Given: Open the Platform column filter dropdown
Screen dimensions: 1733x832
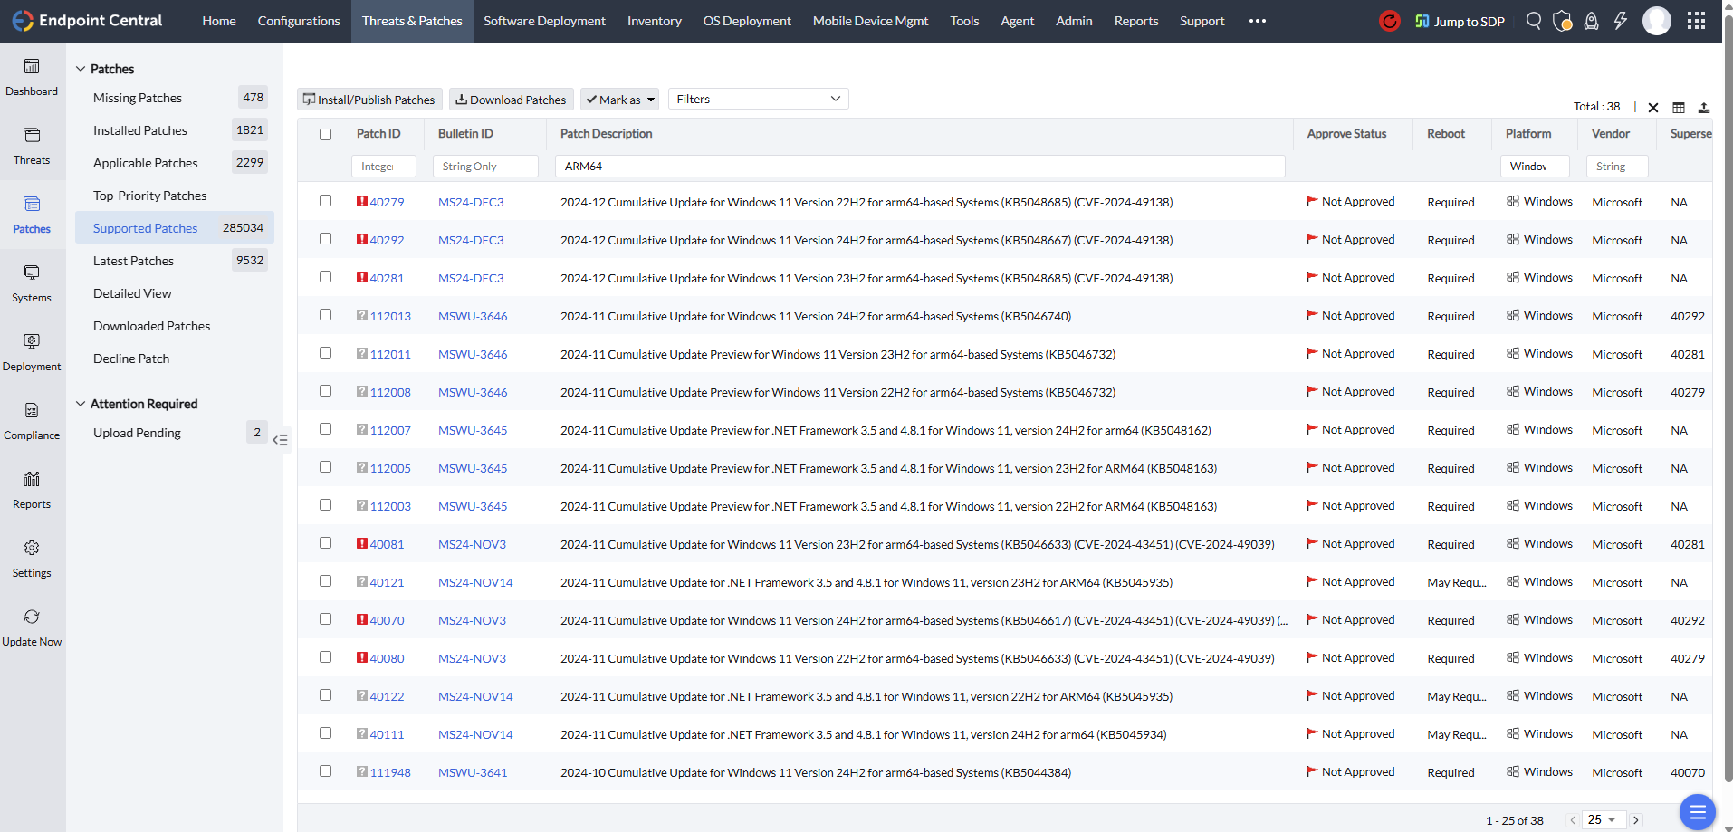Looking at the screenshot, I should pos(1536,167).
